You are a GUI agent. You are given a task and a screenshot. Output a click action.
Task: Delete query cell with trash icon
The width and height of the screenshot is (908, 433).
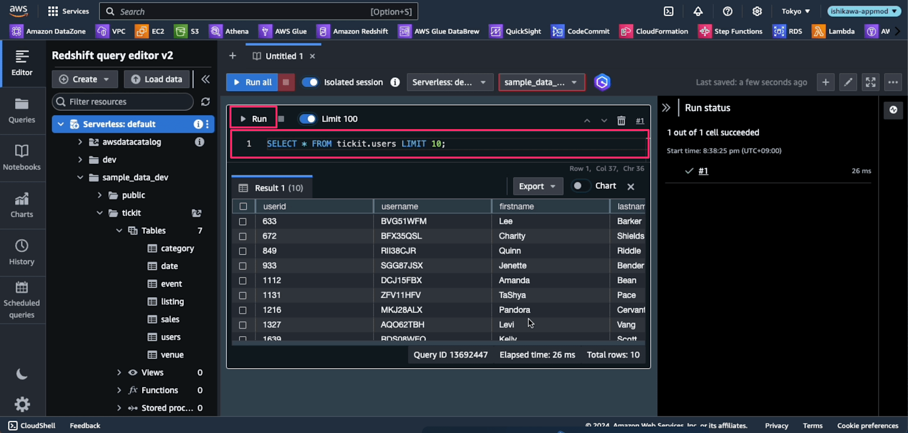point(621,120)
